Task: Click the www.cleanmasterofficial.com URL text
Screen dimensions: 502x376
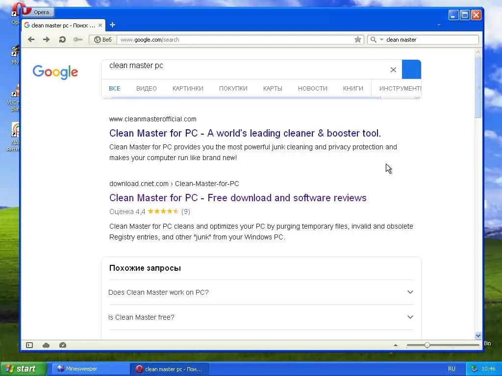Action: coord(153,119)
